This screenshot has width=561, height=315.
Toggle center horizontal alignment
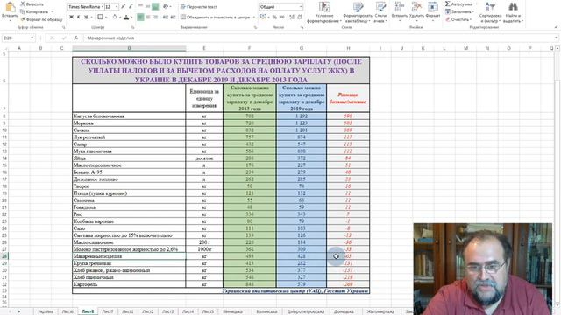(x=148, y=17)
